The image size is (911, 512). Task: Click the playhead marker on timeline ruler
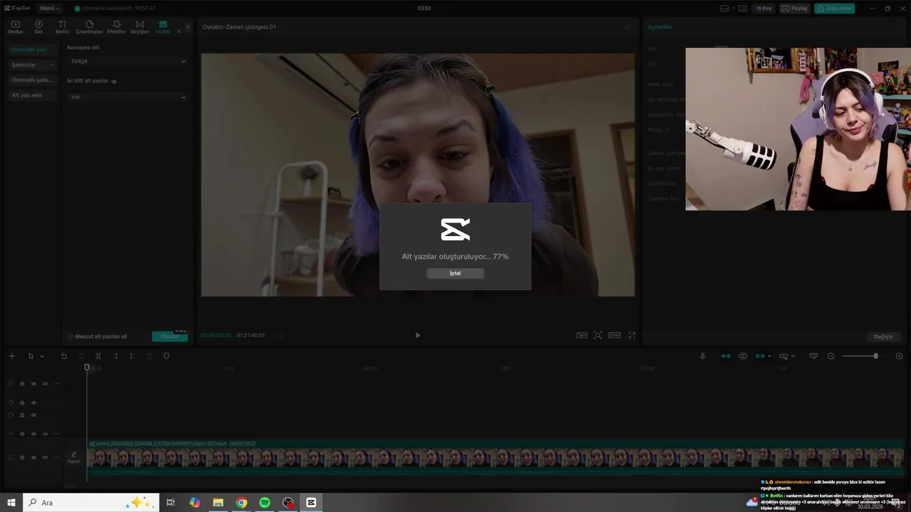pyautogui.click(x=87, y=367)
